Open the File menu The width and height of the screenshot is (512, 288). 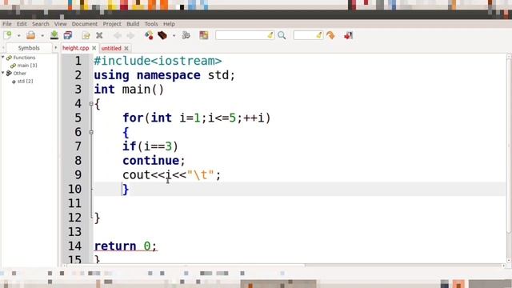click(x=7, y=24)
